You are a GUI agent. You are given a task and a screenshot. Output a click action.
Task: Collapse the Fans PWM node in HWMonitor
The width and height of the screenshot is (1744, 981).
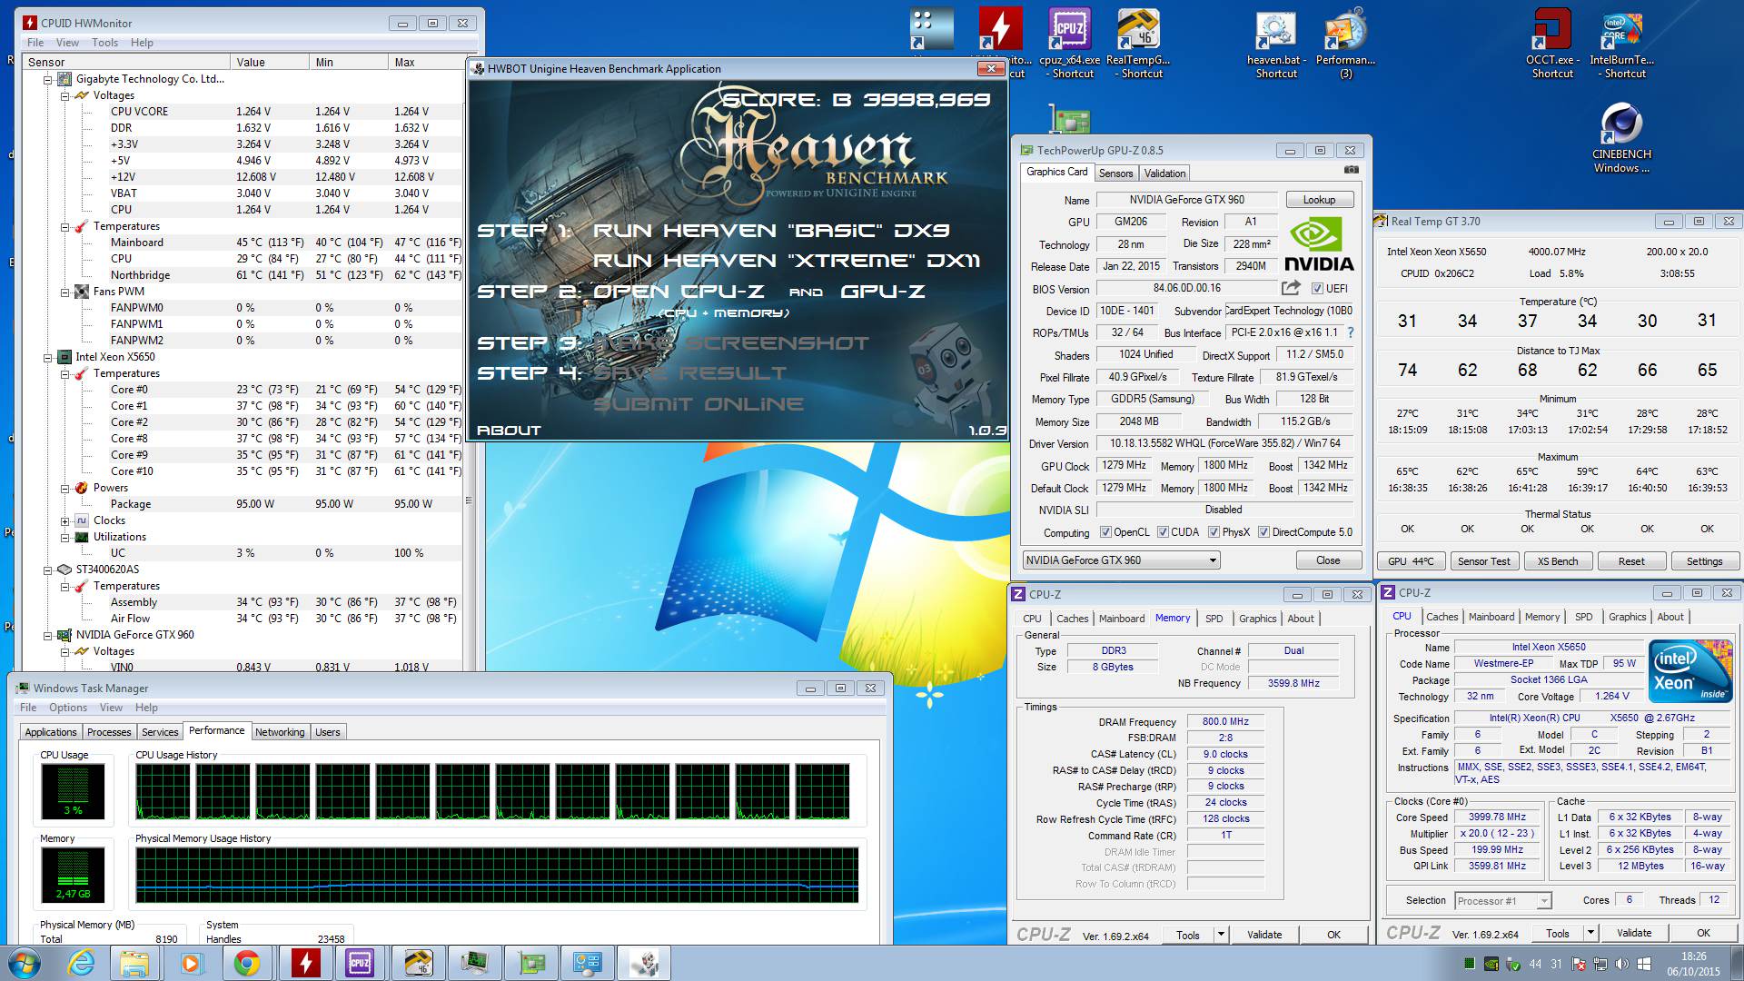[x=64, y=292]
